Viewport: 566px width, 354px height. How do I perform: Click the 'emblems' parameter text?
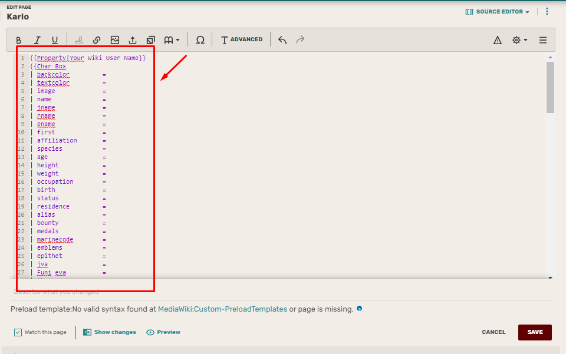pos(50,247)
